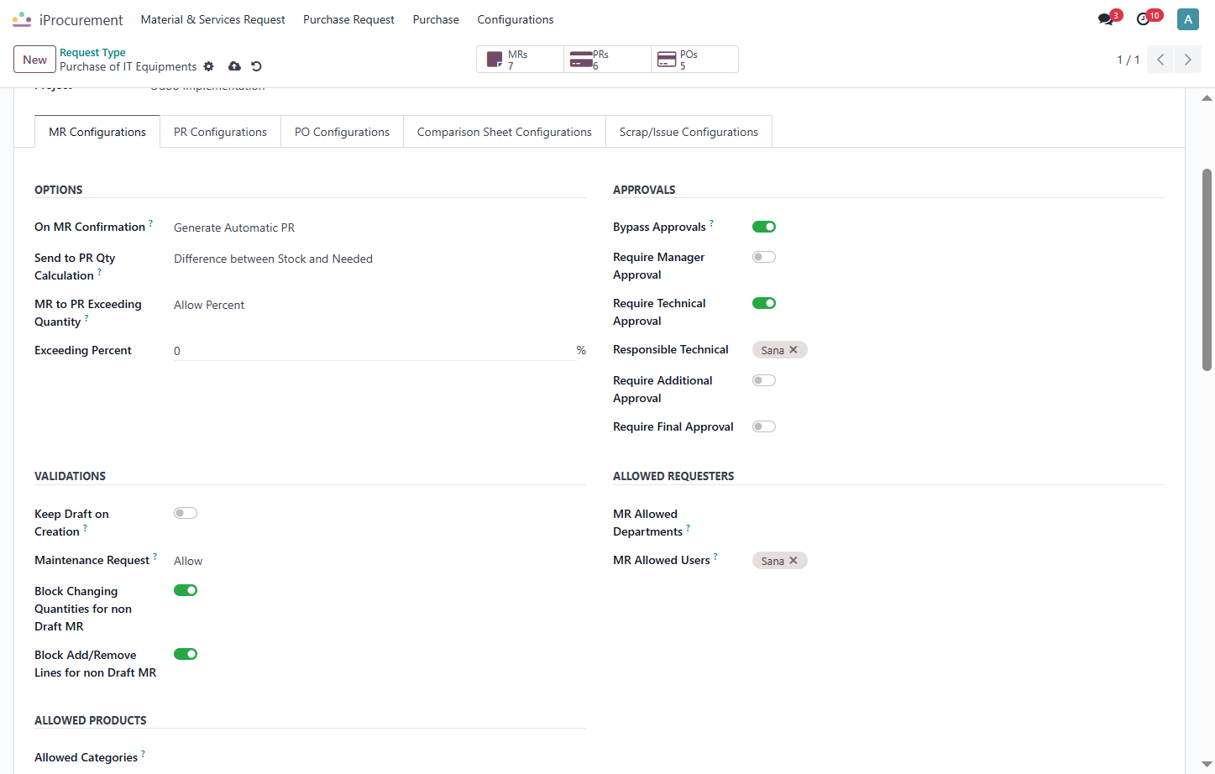Viewport: 1215px width, 774px height.
Task: Click the New button
Action: point(35,60)
